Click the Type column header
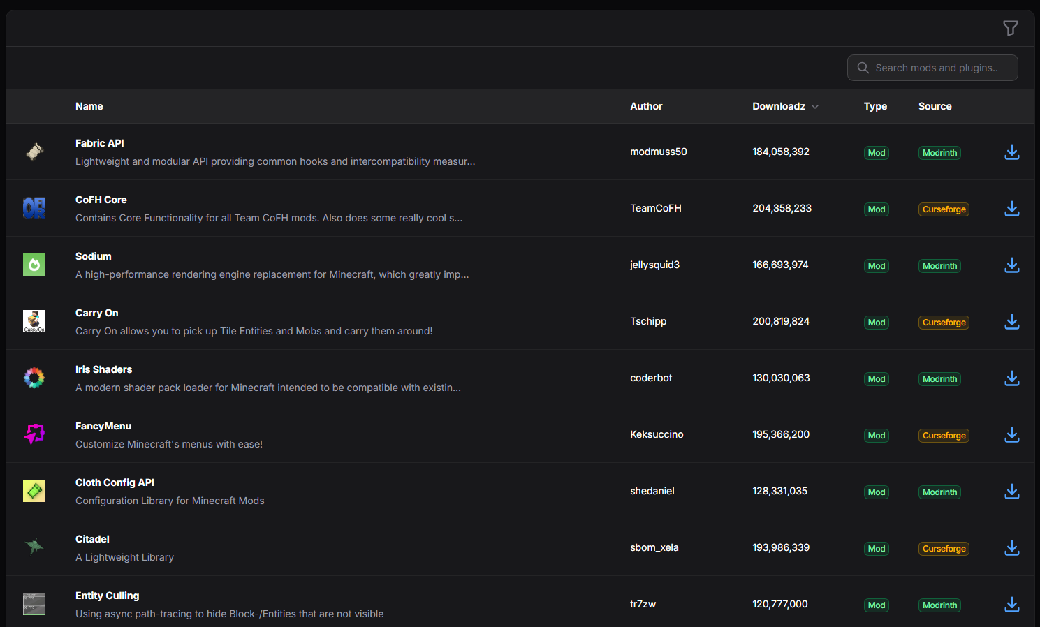The height and width of the screenshot is (627, 1040). pos(875,106)
